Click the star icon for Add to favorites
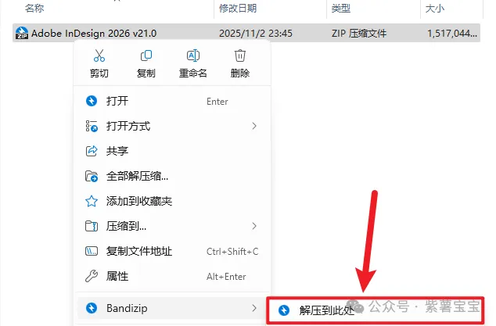 point(92,201)
